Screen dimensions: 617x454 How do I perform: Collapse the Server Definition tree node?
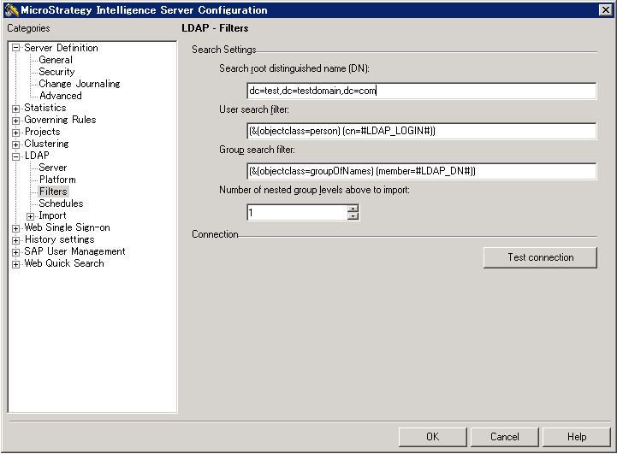coord(16,49)
